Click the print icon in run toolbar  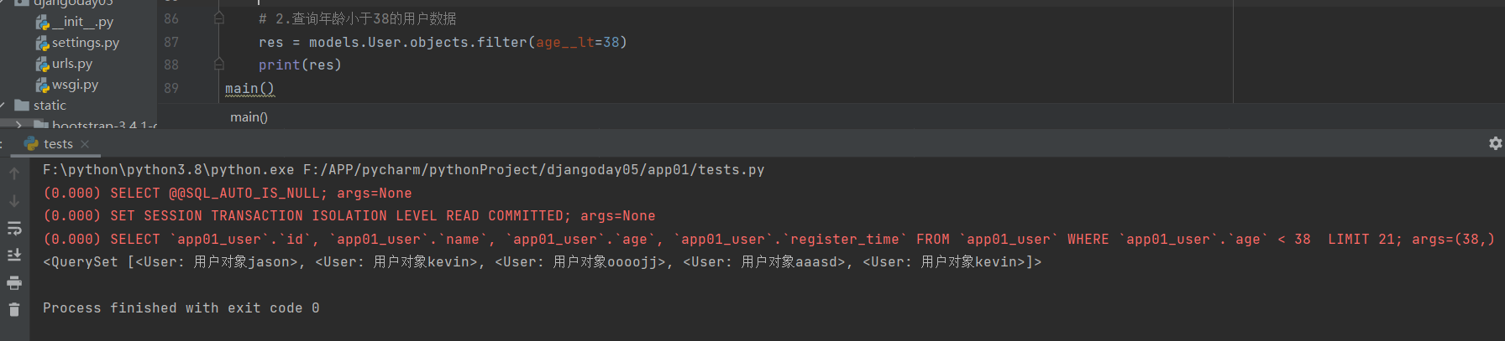(14, 283)
